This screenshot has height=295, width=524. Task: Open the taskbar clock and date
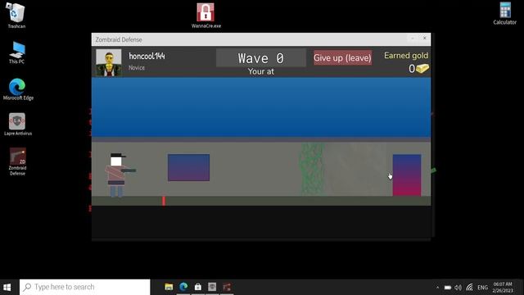point(502,288)
